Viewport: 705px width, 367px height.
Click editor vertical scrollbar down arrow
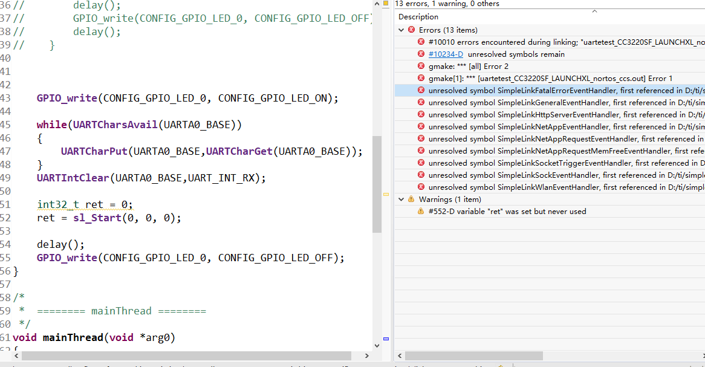(x=377, y=345)
